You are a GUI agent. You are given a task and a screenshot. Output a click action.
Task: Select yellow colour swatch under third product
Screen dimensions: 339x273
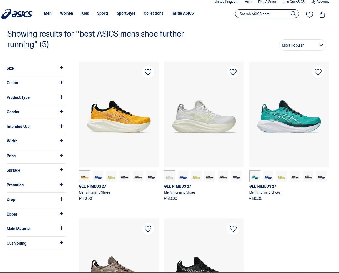click(282, 176)
